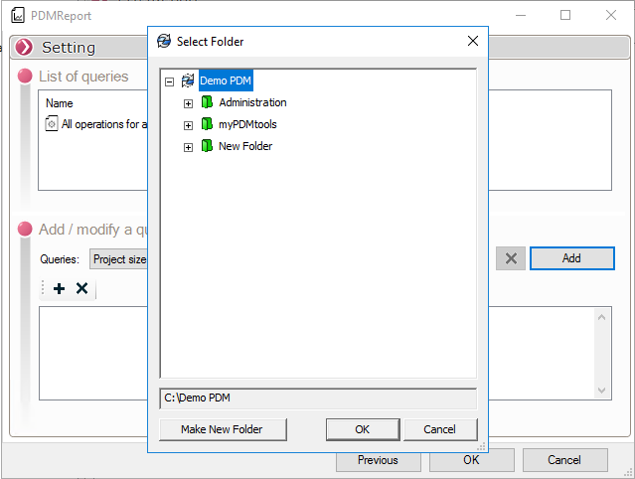The height and width of the screenshot is (479, 635).
Task: Open the Queries dropdown
Action: tap(119, 259)
